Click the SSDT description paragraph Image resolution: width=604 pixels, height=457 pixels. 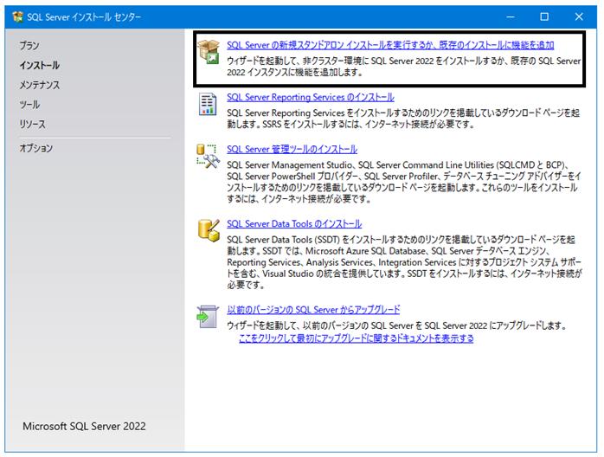coord(404,262)
